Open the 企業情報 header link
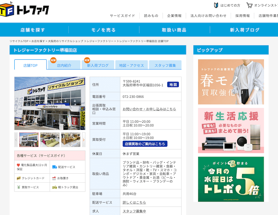The height and width of the screenshot is (215, 278). pyautogui.click(x=174, y=16)
